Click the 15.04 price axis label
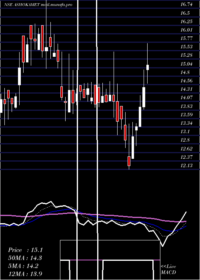 tap(187, 64)
